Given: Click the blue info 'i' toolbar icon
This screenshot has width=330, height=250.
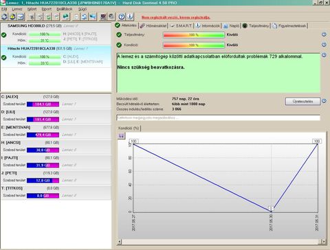Looking at the screenshot, I should pos(130,16).
